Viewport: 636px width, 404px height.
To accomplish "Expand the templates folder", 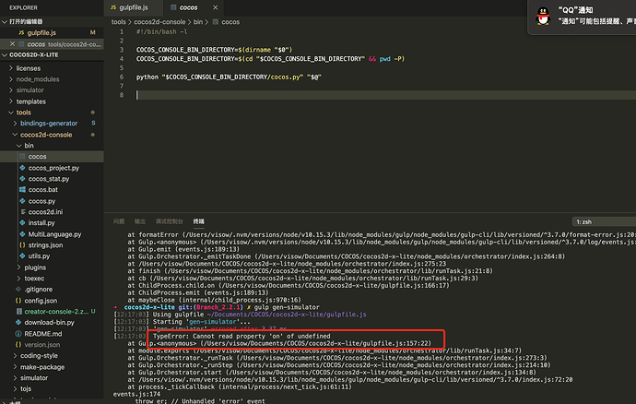I will point(11,101).
